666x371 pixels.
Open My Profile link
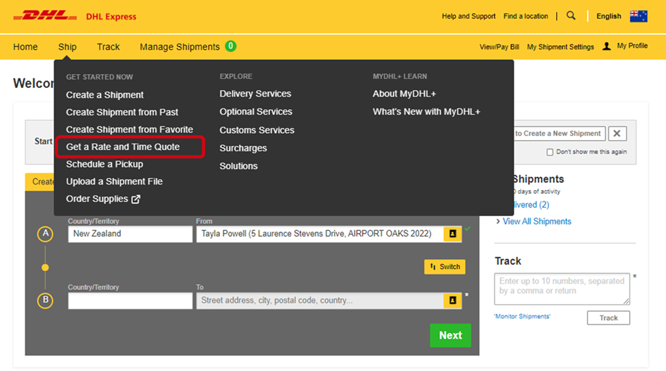tap(632, 46)
